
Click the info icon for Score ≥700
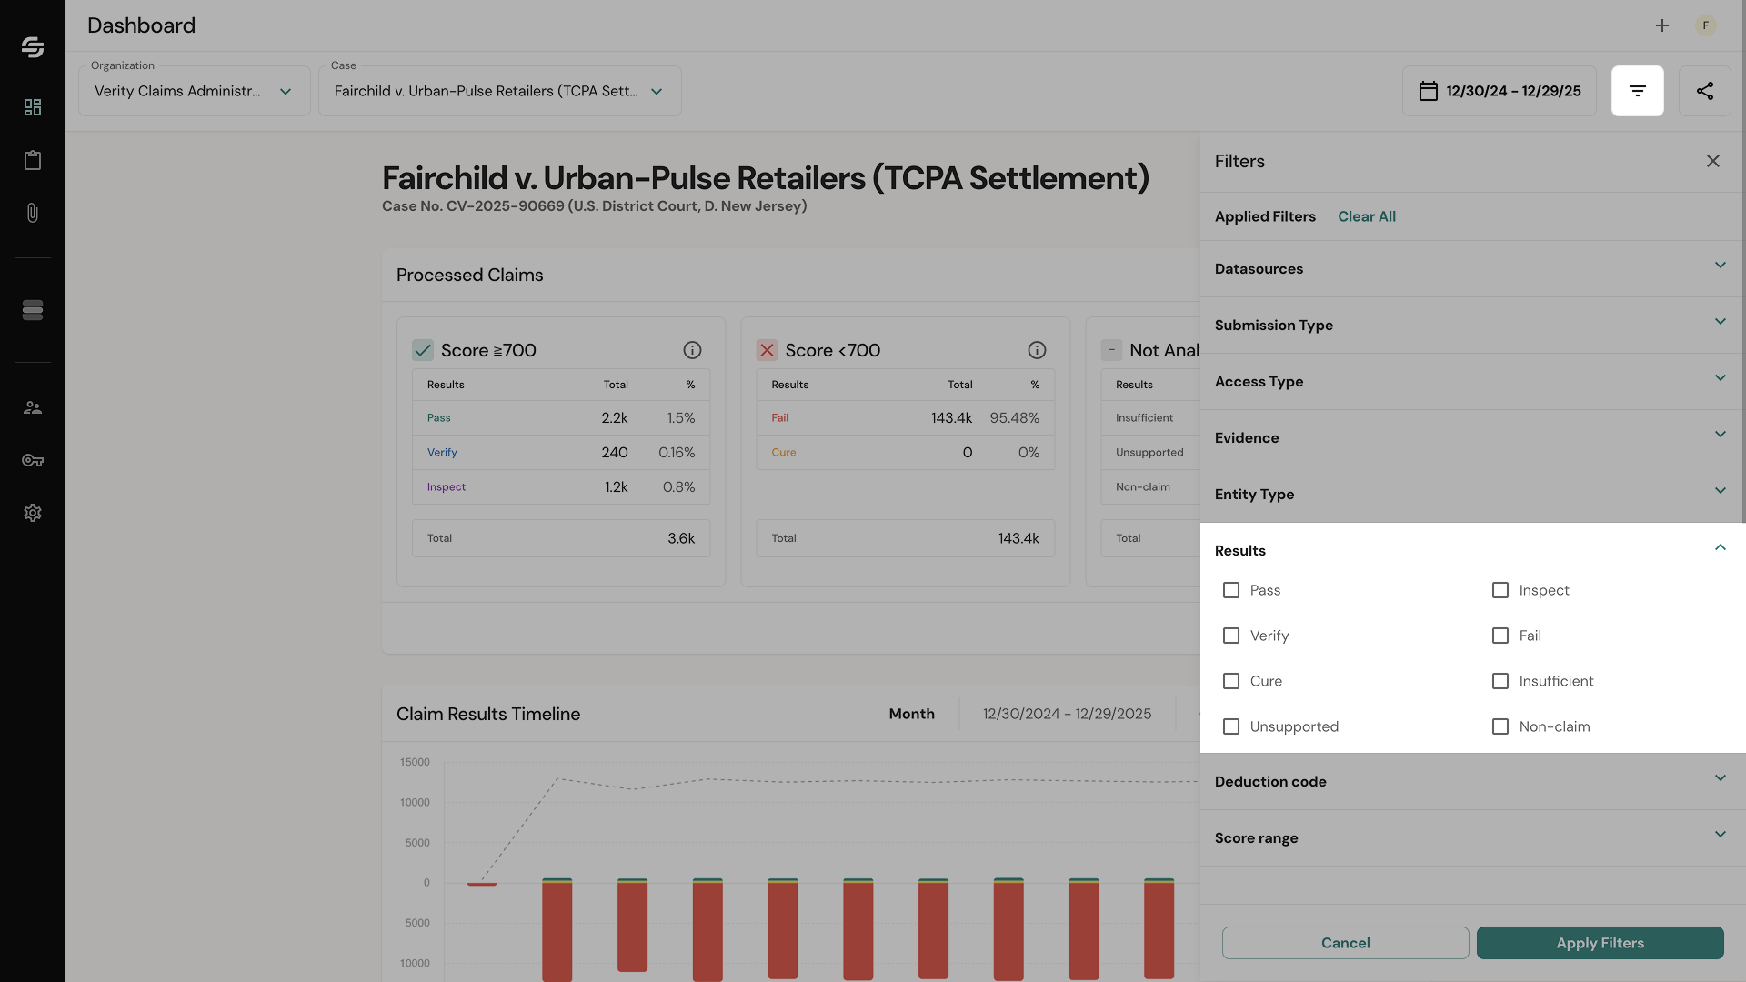(692, 350)
